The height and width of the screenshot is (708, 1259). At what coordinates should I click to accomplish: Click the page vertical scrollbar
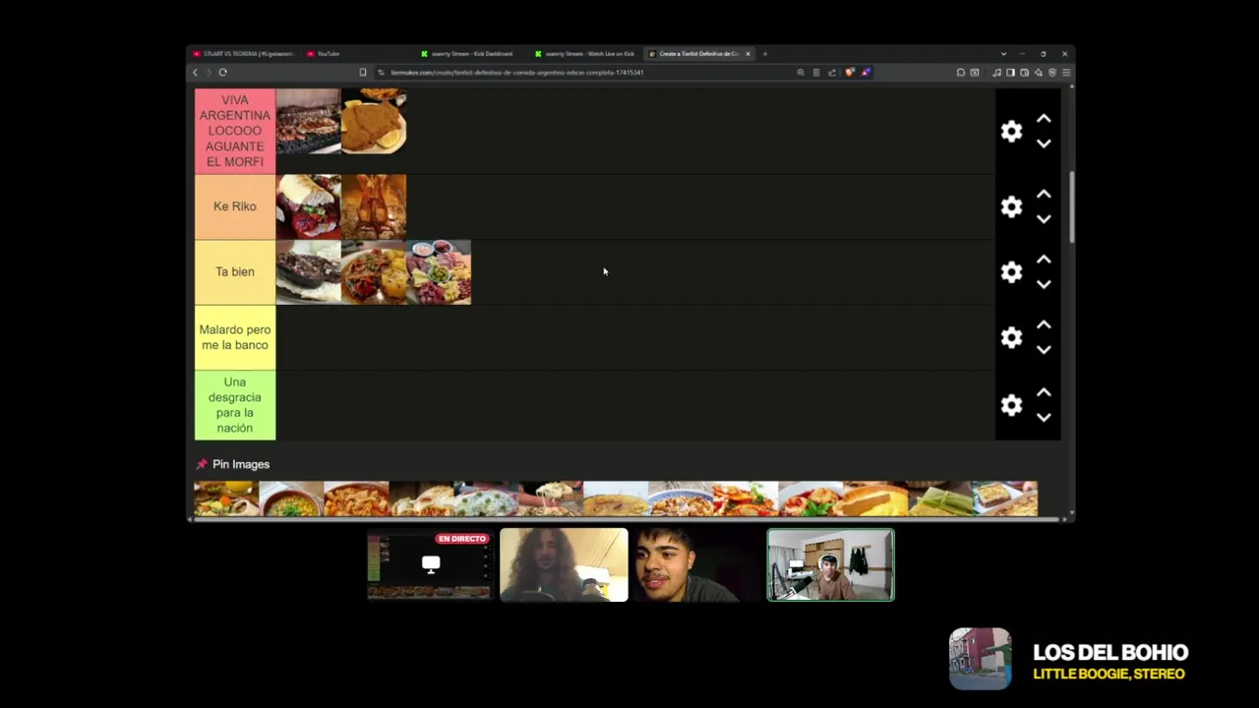click(1071, 206)
